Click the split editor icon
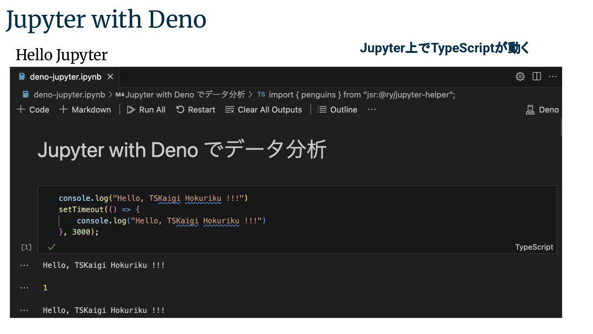 point(537,77)
